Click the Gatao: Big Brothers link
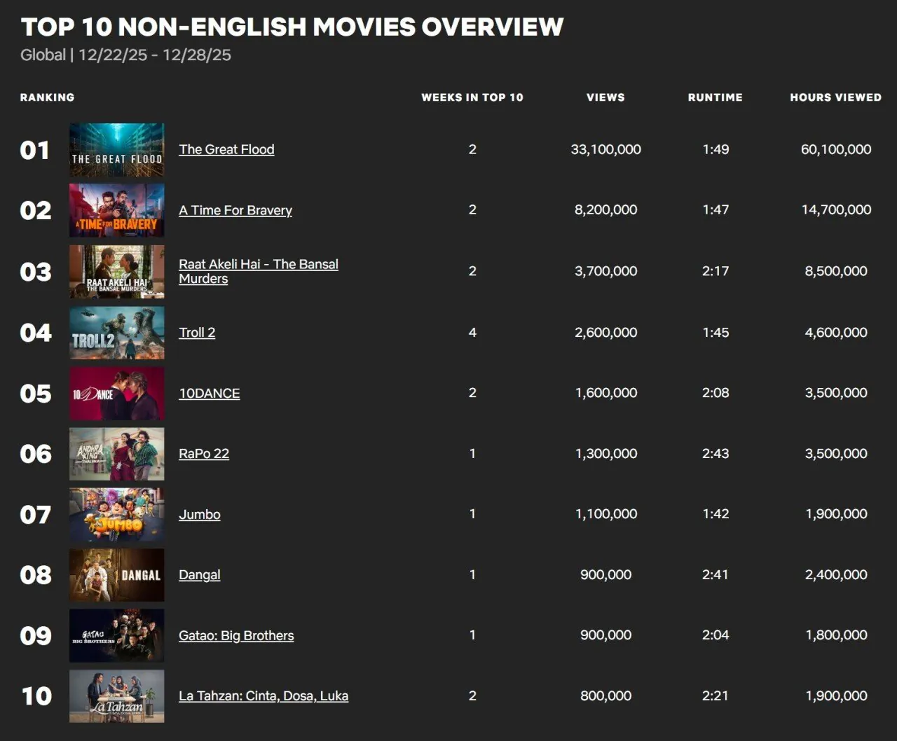Image resolution: width=897 pixels, height=741 pixels. pos(236,636)
